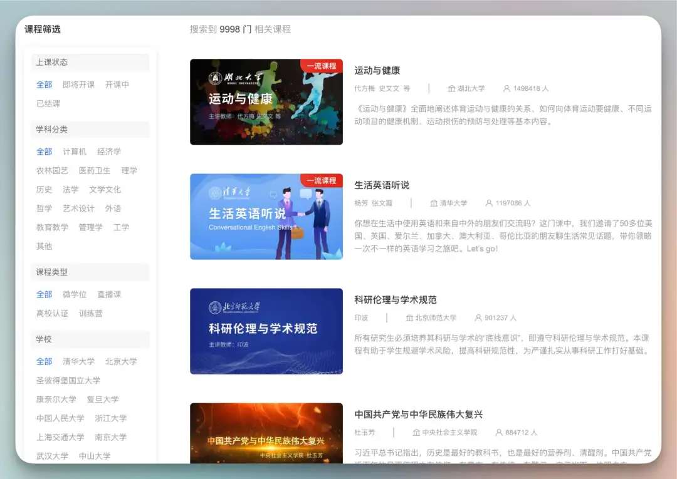This screenshot has width=677, height=479.
Task: Filter courses by 北京大学
Action: [x=121, y=362]
